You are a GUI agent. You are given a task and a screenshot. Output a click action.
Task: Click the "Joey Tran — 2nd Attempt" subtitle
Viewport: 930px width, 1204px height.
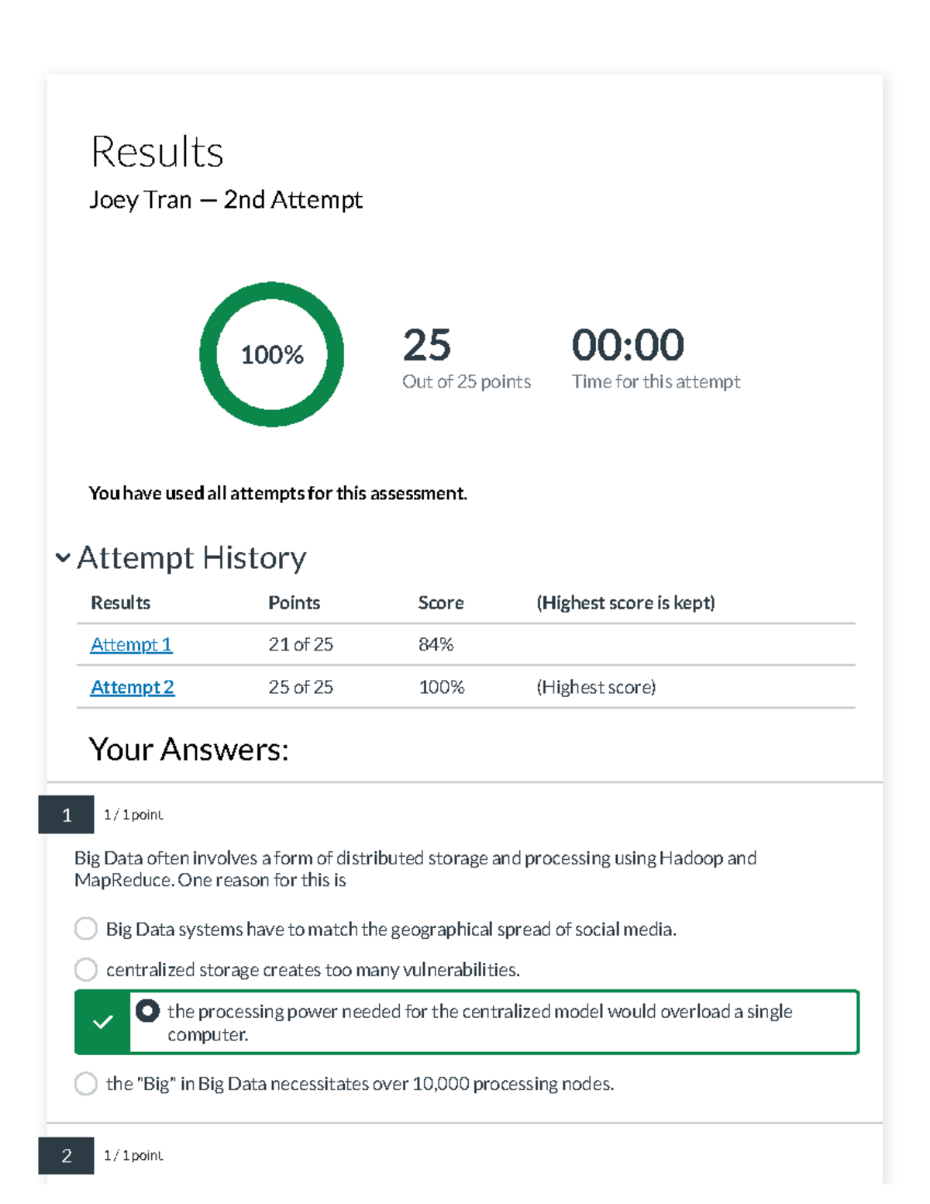226,200
